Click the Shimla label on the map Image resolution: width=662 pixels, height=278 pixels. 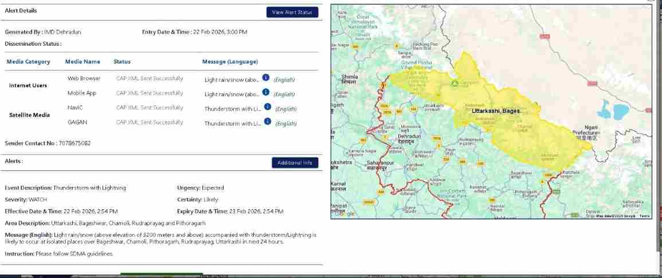(x=349, y=77)
